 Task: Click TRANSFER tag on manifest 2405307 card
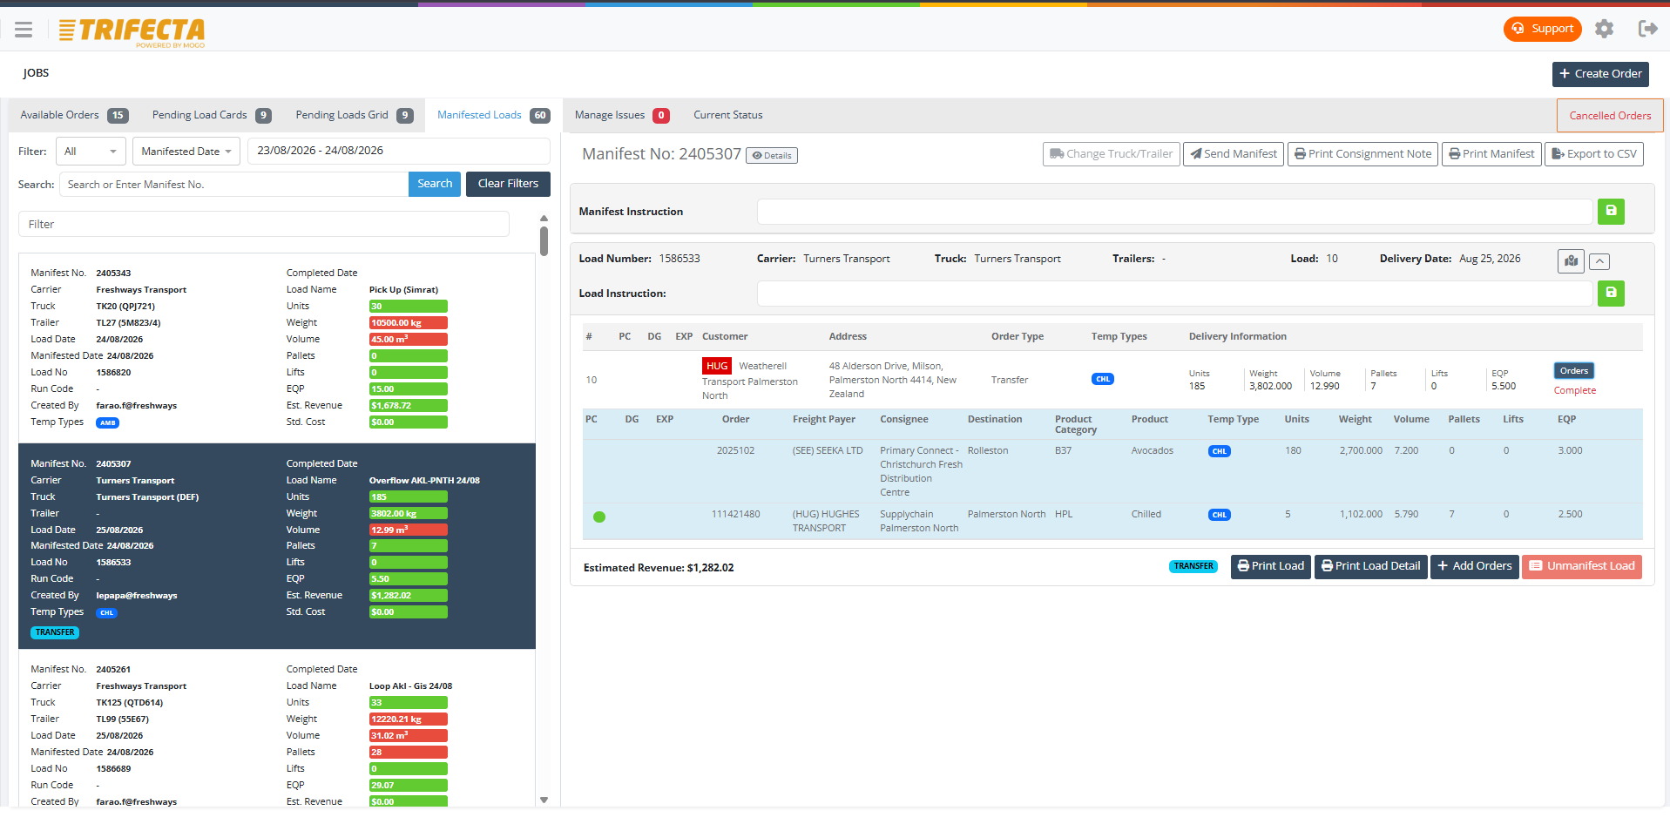pyautogui.click(x=55, y=633)
